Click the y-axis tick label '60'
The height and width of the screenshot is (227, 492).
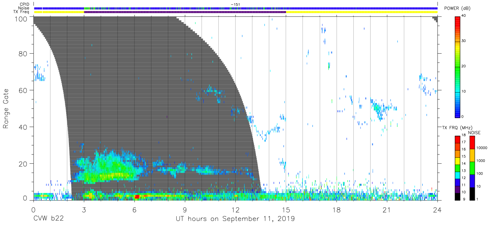[x=24, y=90]
